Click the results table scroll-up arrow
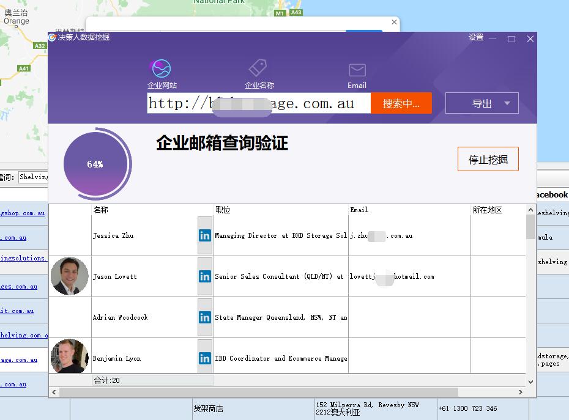This screenshot has height=420, width=569. [x=530, y=210]
